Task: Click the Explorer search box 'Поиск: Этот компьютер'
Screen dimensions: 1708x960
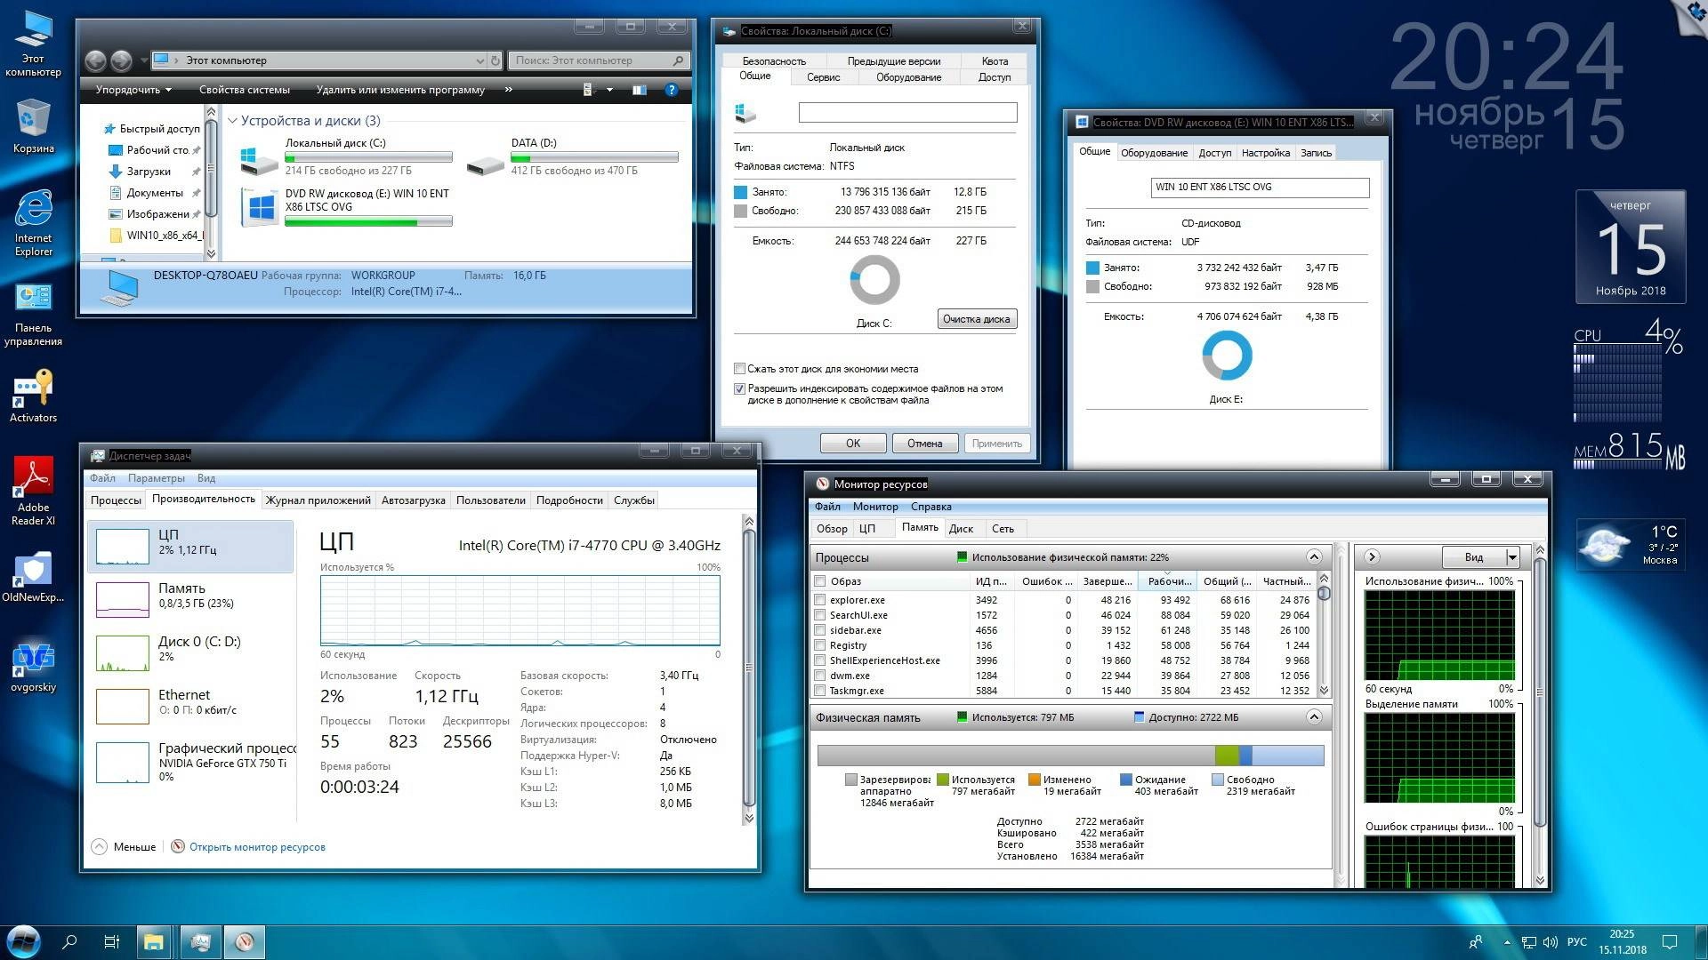Action: tap(596, 60)
